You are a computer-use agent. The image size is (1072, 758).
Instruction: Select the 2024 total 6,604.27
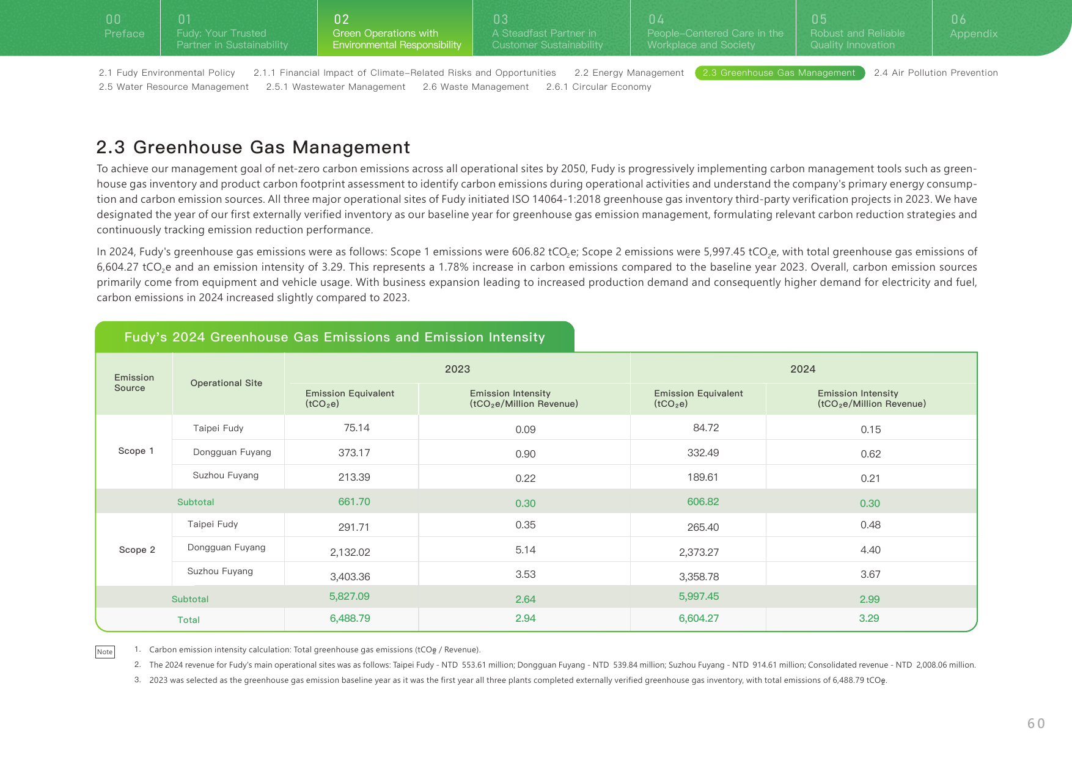pyautogui.click(x=699, y=618)
